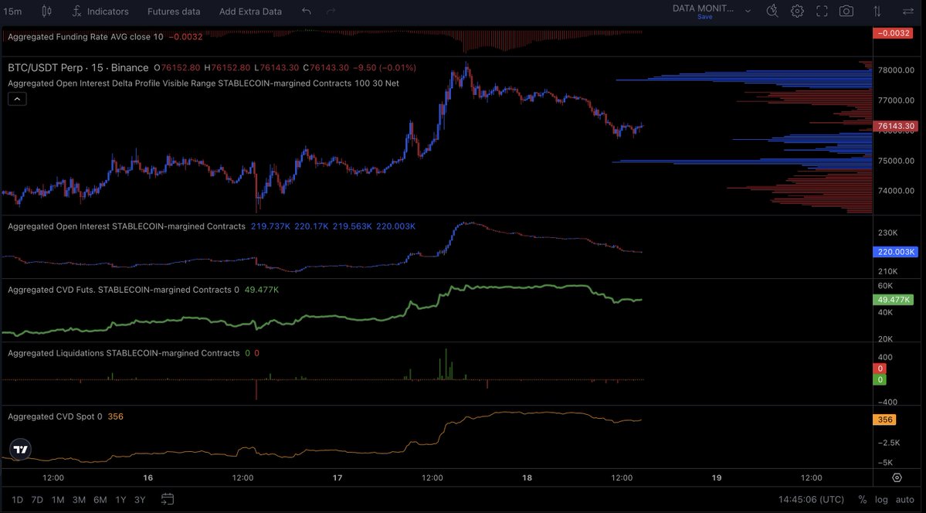Click the 230K open interest axis label
The height and width of the screenshot is (513, 926).
[887, 233]
